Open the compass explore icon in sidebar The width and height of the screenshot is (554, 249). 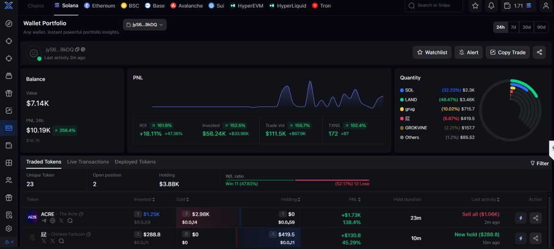point(9,23)
